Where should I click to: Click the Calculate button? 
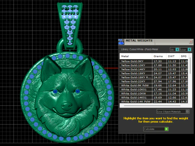click(156, 129)
